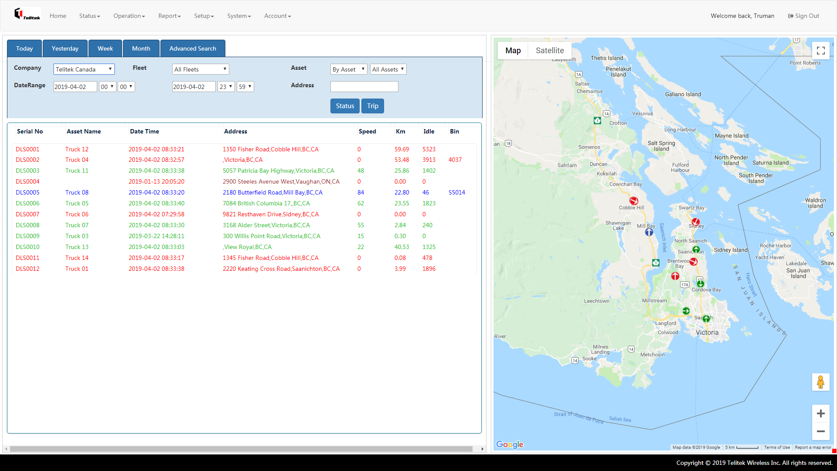The height and width of the screenshot is (471, 837).
Task: Open the Advanced Search tab
Action: pos(193,48)
